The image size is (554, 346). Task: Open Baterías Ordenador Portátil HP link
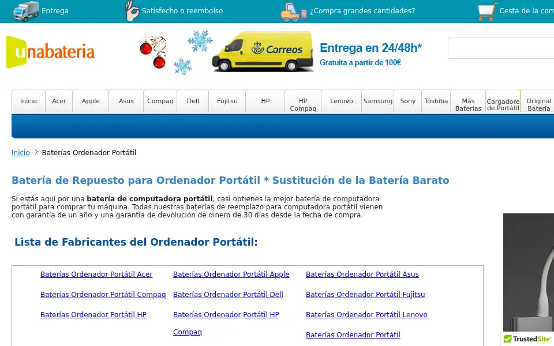[x=93, y=315]
